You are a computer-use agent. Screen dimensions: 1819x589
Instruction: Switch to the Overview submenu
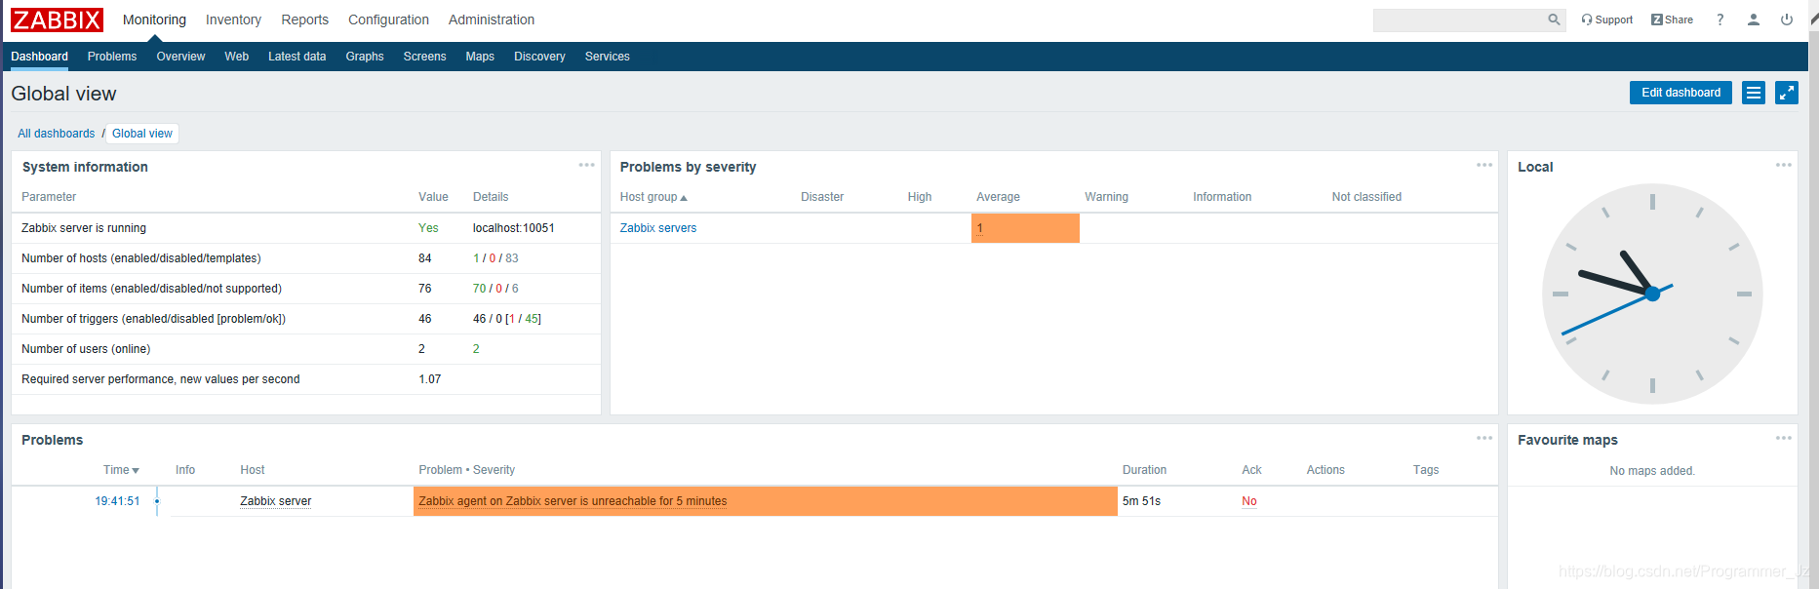[x=180, y=57]
